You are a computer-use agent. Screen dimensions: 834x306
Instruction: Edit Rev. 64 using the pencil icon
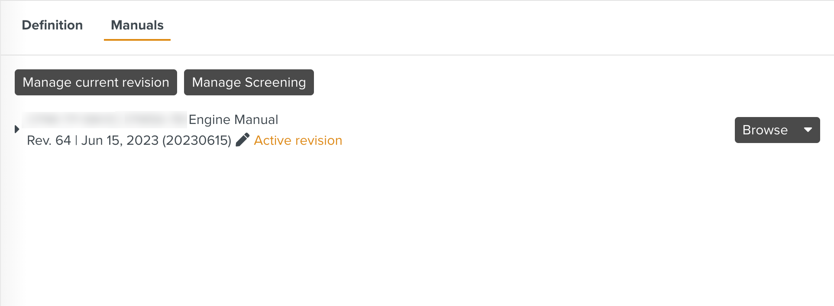242,140
